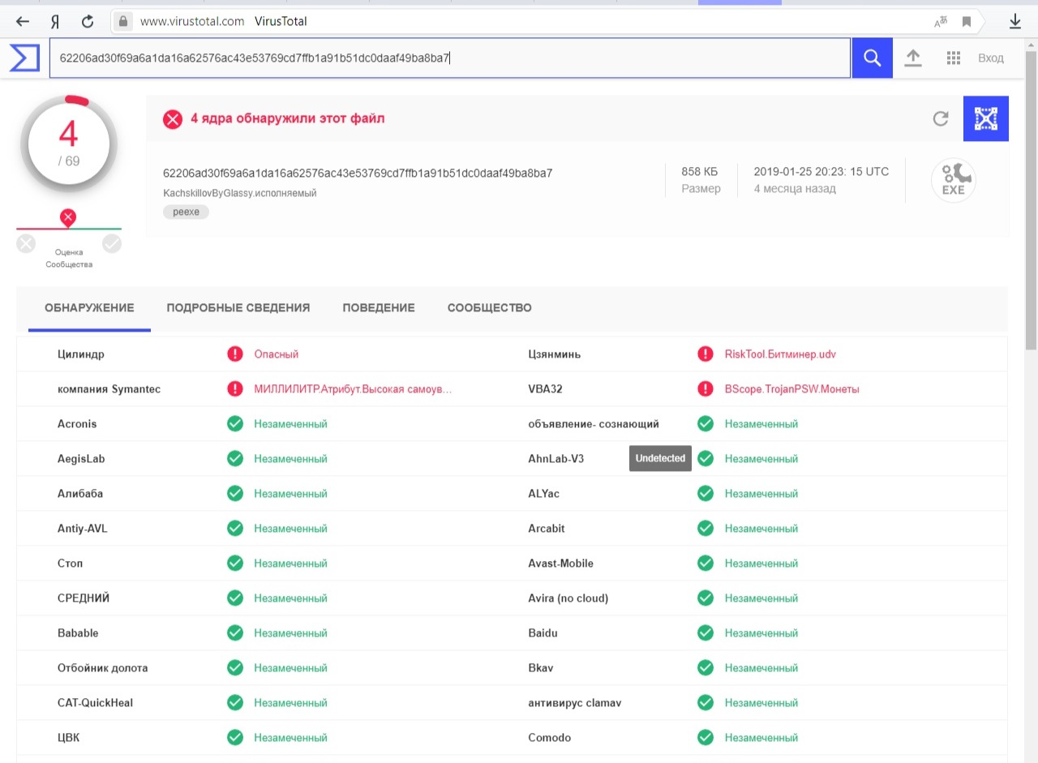Viewport: 1038px width, 763px height.
Task: Click the file hash below the alert banner
Action: tap(358, 173)
